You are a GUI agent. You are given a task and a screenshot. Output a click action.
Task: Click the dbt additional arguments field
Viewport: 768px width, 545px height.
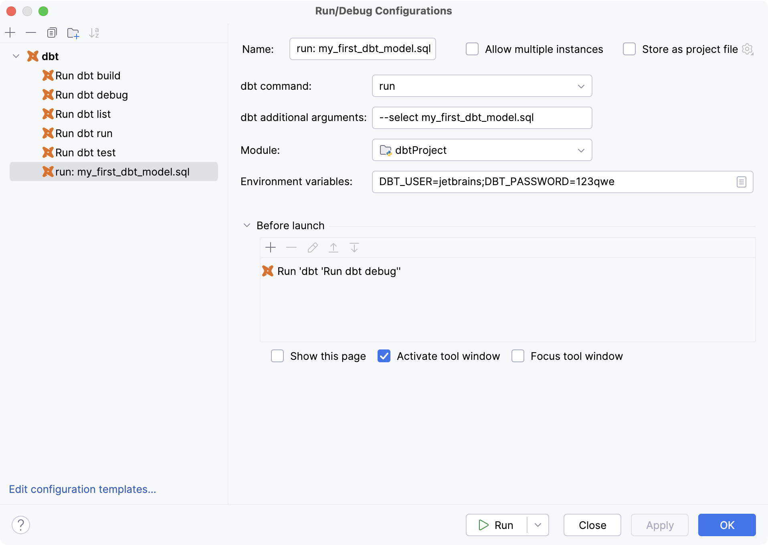(481, 117)
